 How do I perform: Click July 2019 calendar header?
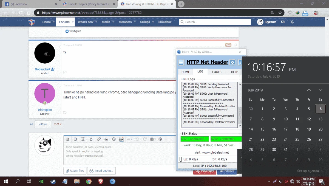255,90
